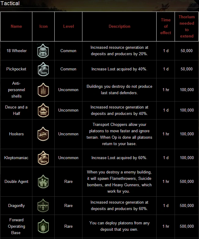Click the Tactical section heading
Viewport: 199px width, 239px height.
[x=10, y=4]
